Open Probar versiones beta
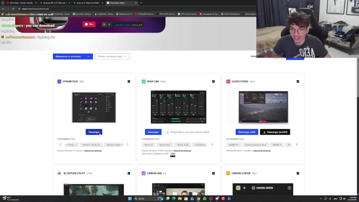Screen dimensions: 359x202 [x=112, y=56]
